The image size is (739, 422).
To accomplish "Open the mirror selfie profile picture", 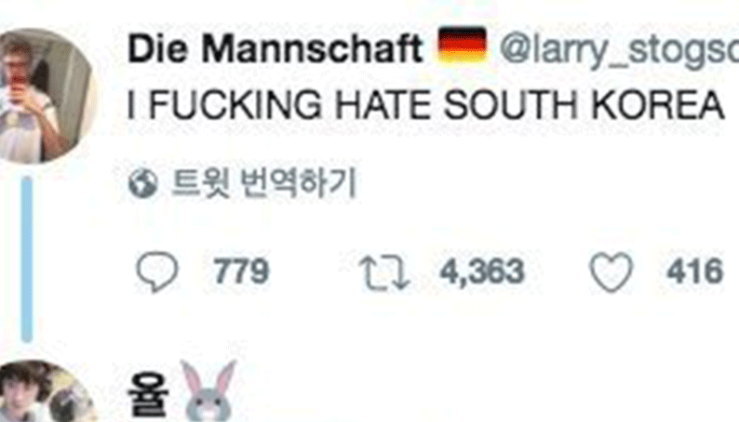I will click(x=45, y=96).
